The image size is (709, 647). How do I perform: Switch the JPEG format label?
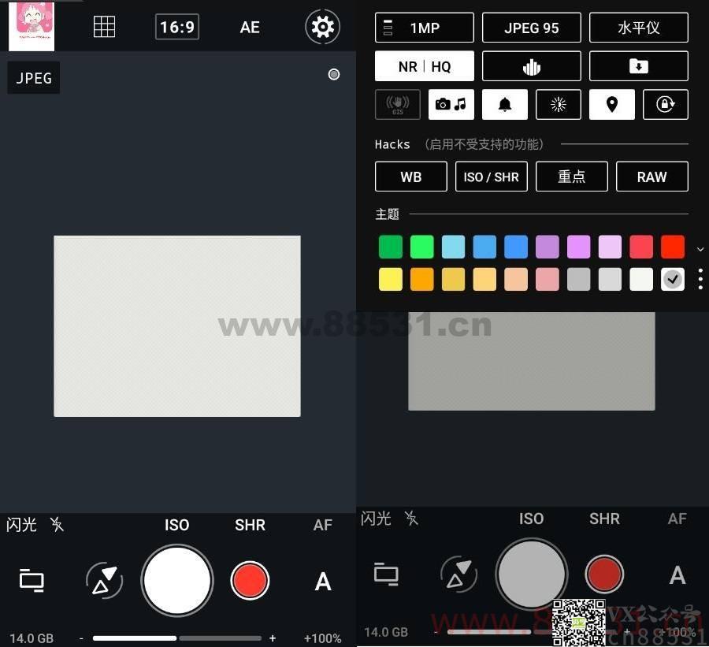coord(34,78)
